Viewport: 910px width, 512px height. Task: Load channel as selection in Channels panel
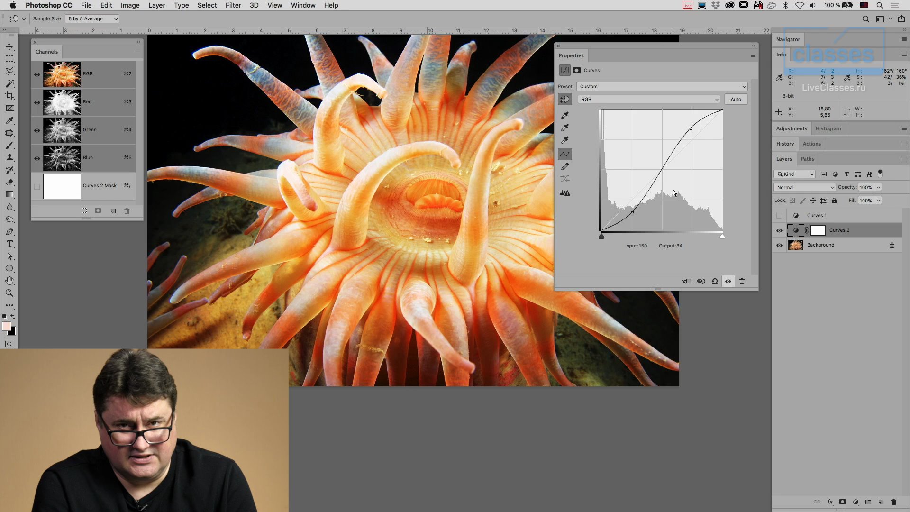pos(84,211)
